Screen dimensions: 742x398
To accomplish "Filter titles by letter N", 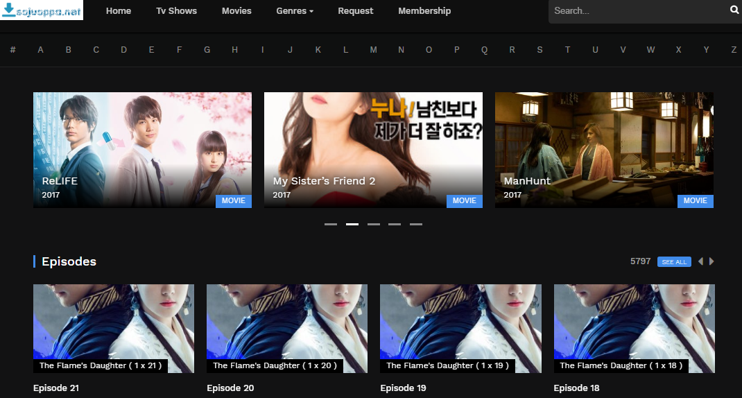I will (x=401, y=50).
